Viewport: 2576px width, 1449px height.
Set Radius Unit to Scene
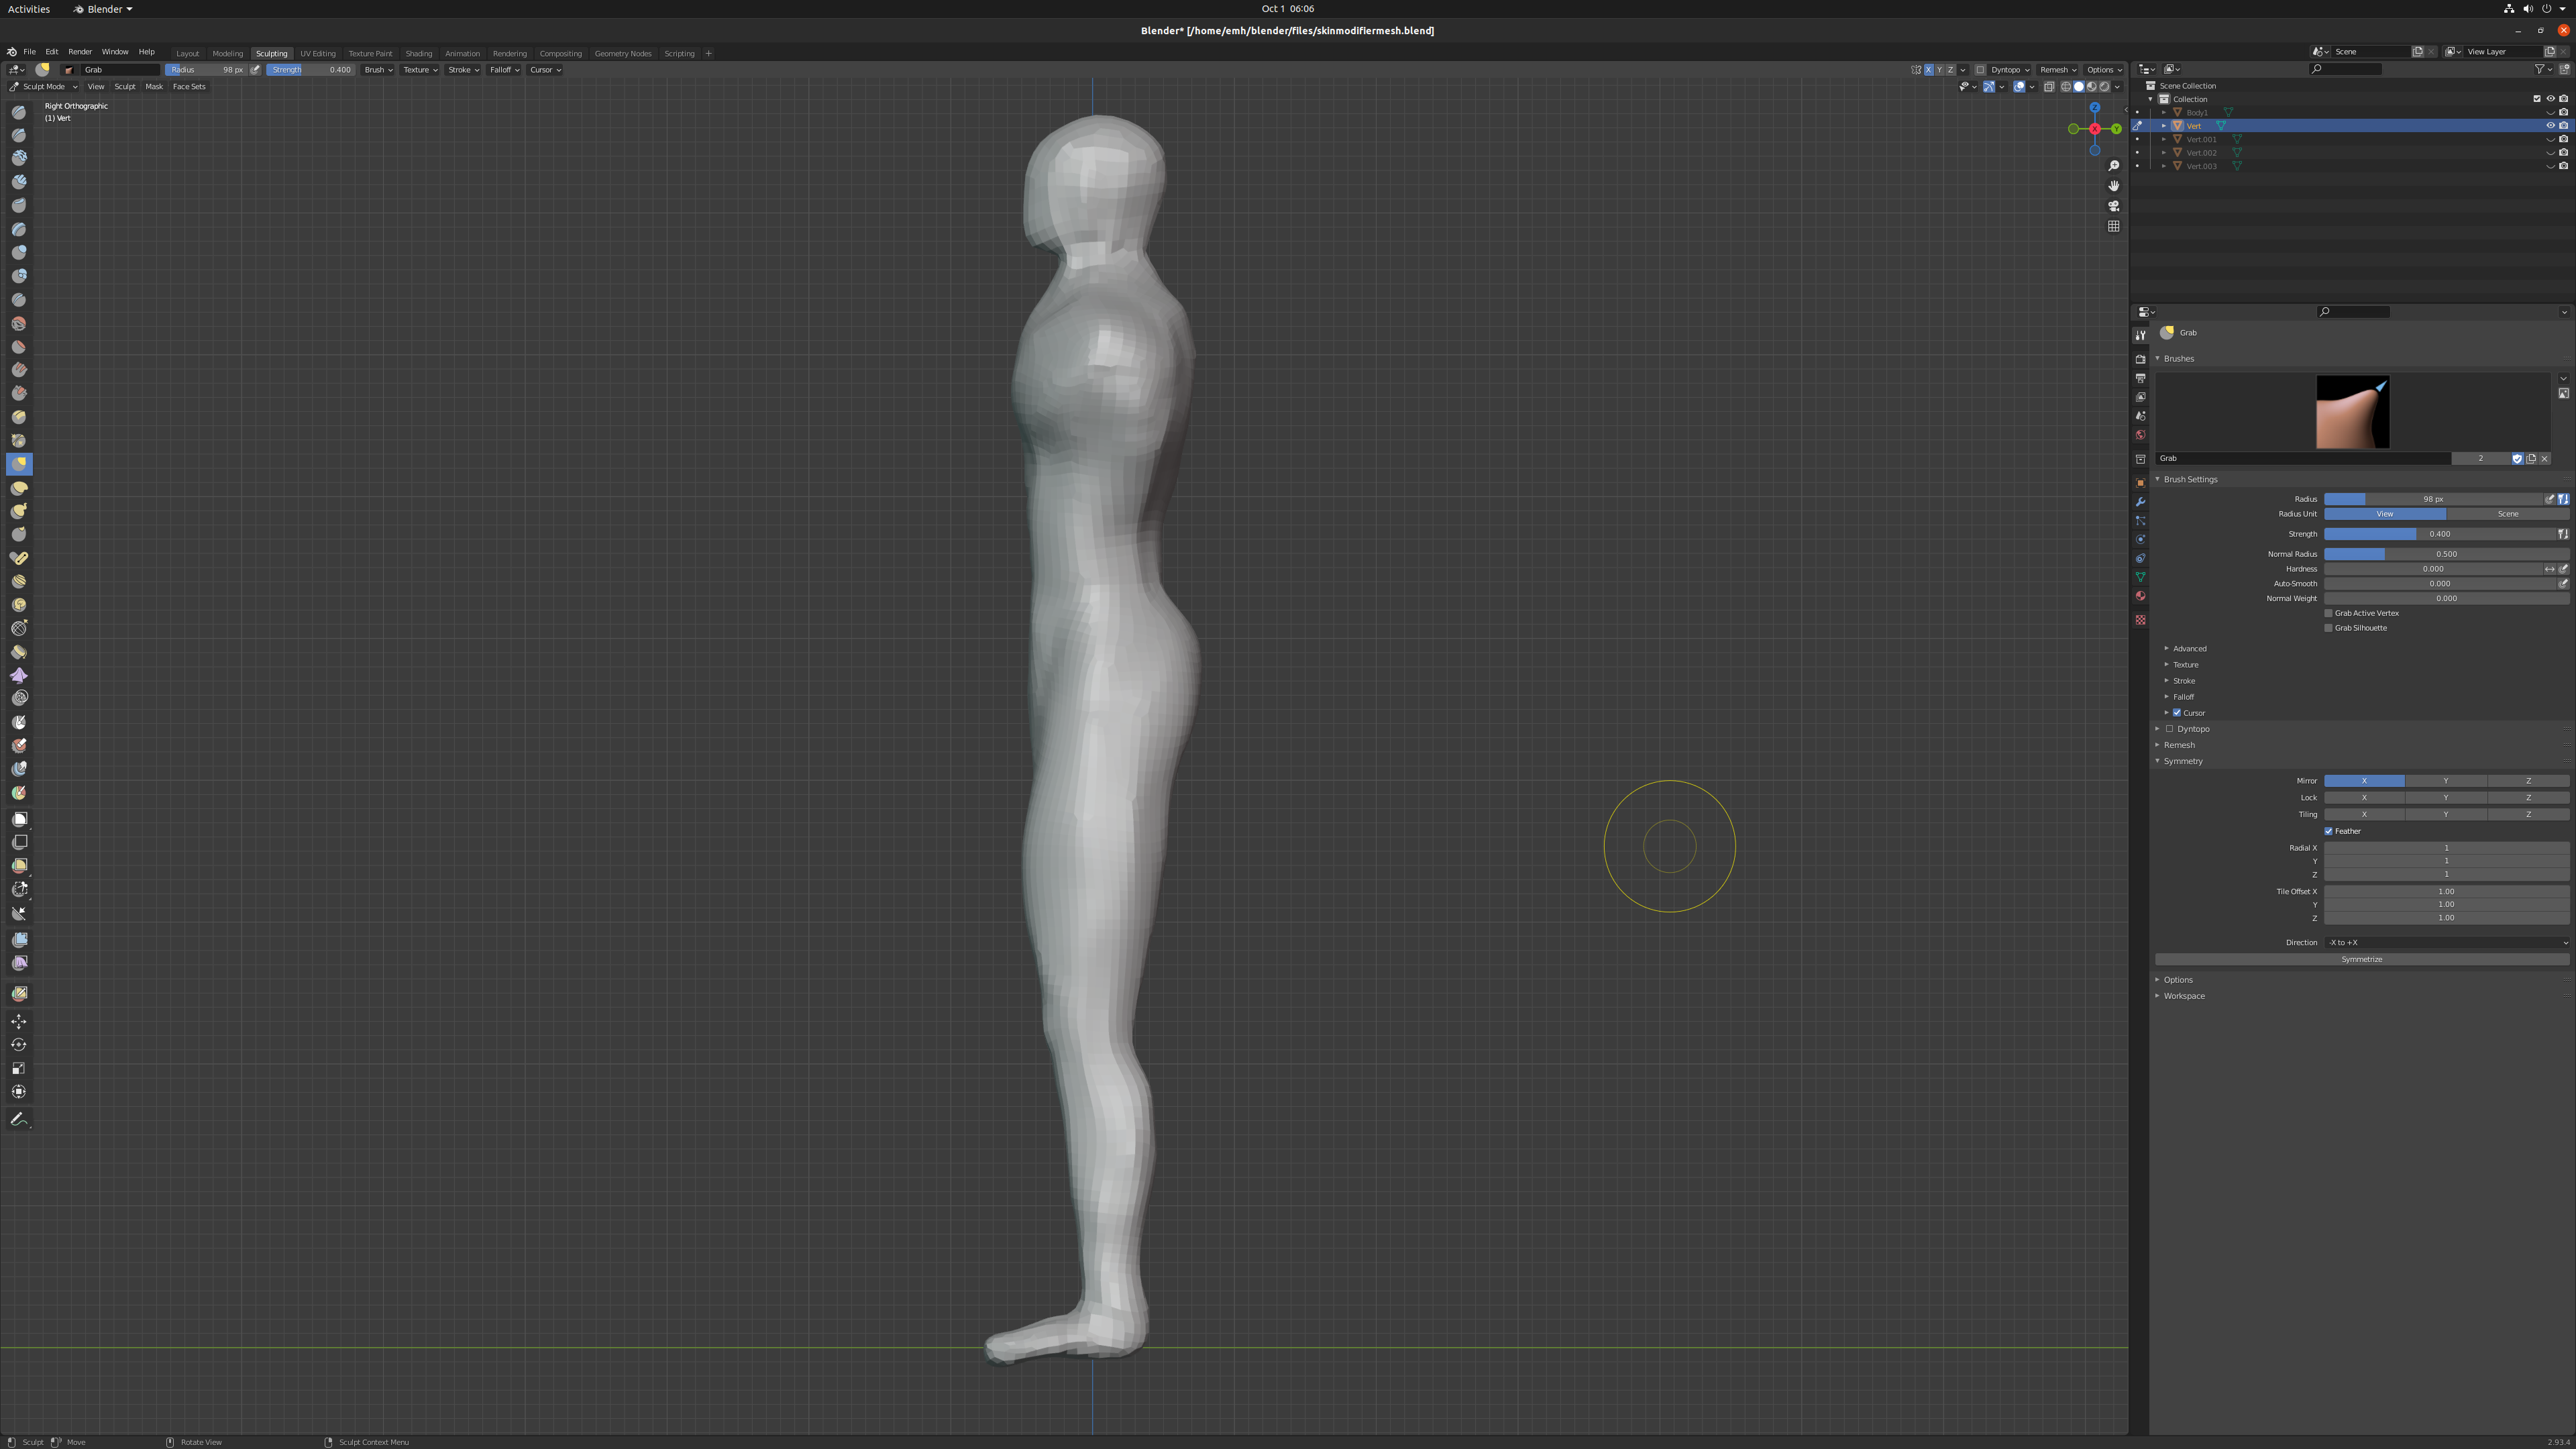(2508, 514)
